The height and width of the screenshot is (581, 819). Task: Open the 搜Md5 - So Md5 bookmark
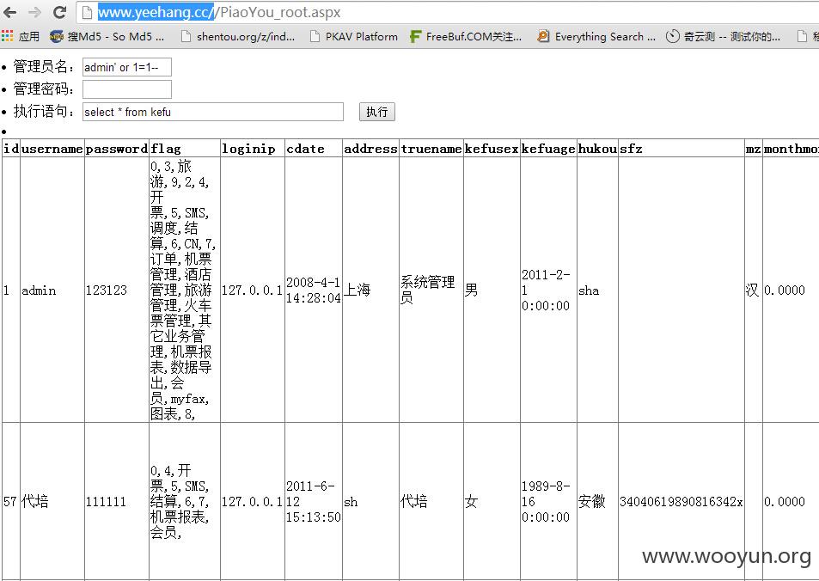[x=107, y=37]
